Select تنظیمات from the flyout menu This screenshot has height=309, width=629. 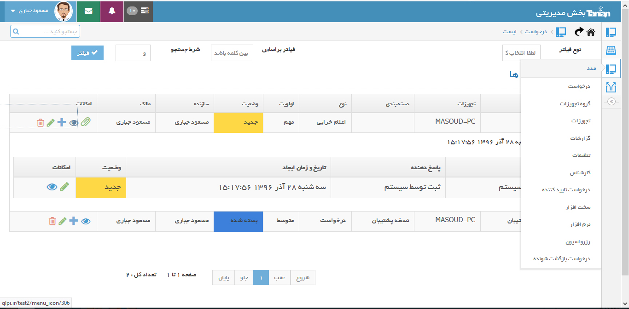(x=581, y=155)
